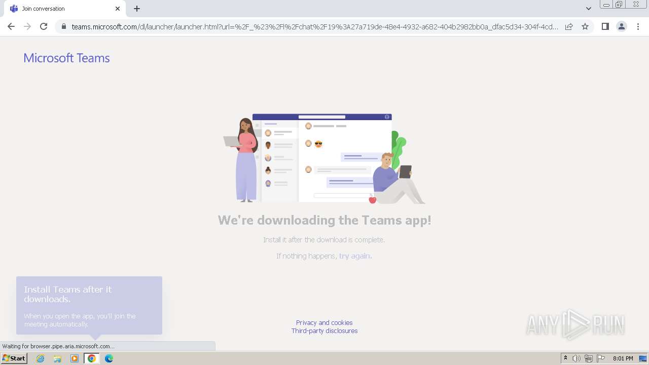Bookmark this page with the star icon
The image size is (649, 365).
tap(585, 26)
